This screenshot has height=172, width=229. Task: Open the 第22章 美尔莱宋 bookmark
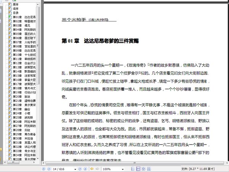pos(24,105)
